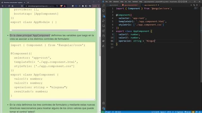Click 'export class AppModule' in webpage
Image resolution: width=202 pixels, height=113 pixels.
click(x=30, y=22)
